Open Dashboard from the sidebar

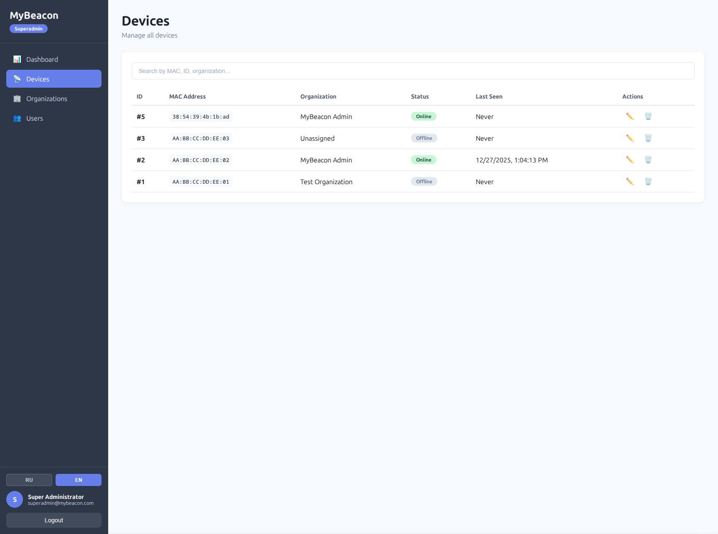tap(42, 59)
